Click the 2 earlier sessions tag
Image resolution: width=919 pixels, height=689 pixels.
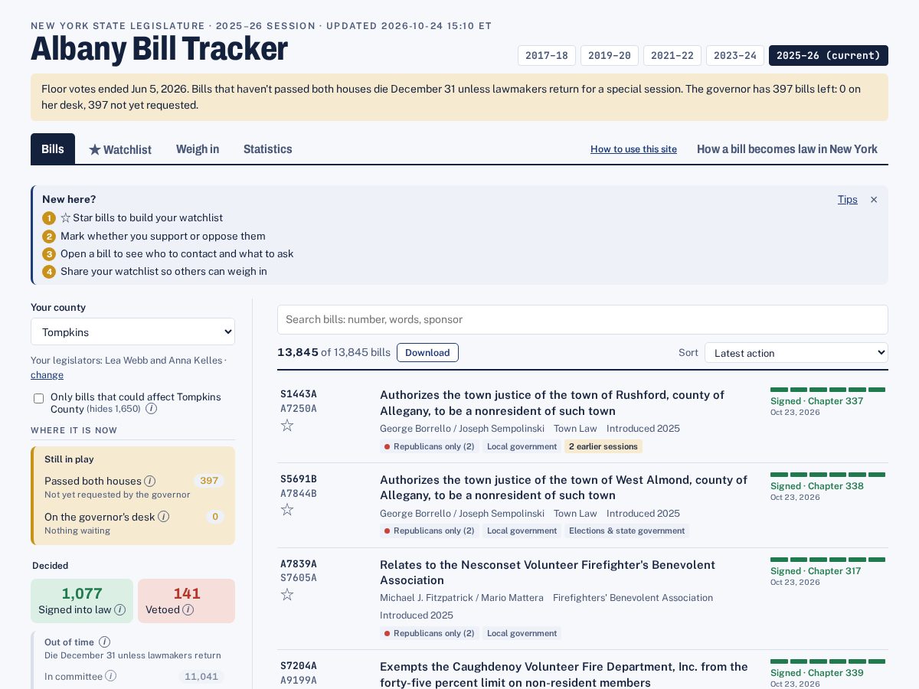(603, 446)
